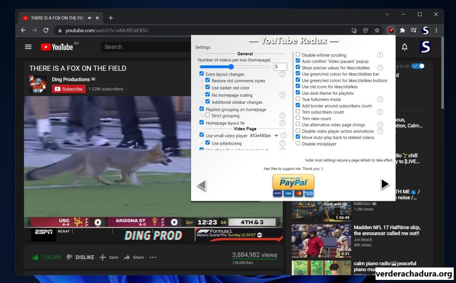Click the 1.22M subscribers count
The width and height of the screenshot is (456, 283).
click(106, 89)
